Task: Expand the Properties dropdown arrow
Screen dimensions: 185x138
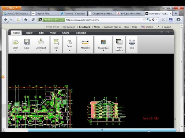Action: (103, 51)
